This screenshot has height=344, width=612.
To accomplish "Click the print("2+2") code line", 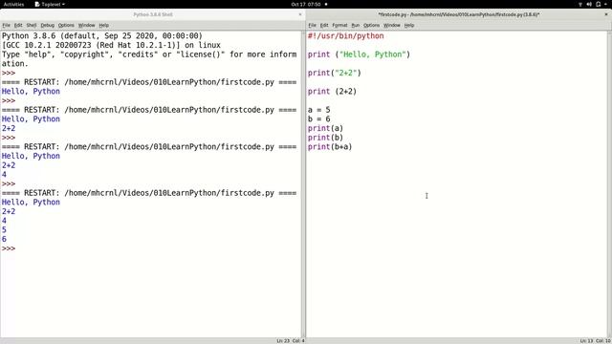I will pos(334,73).
